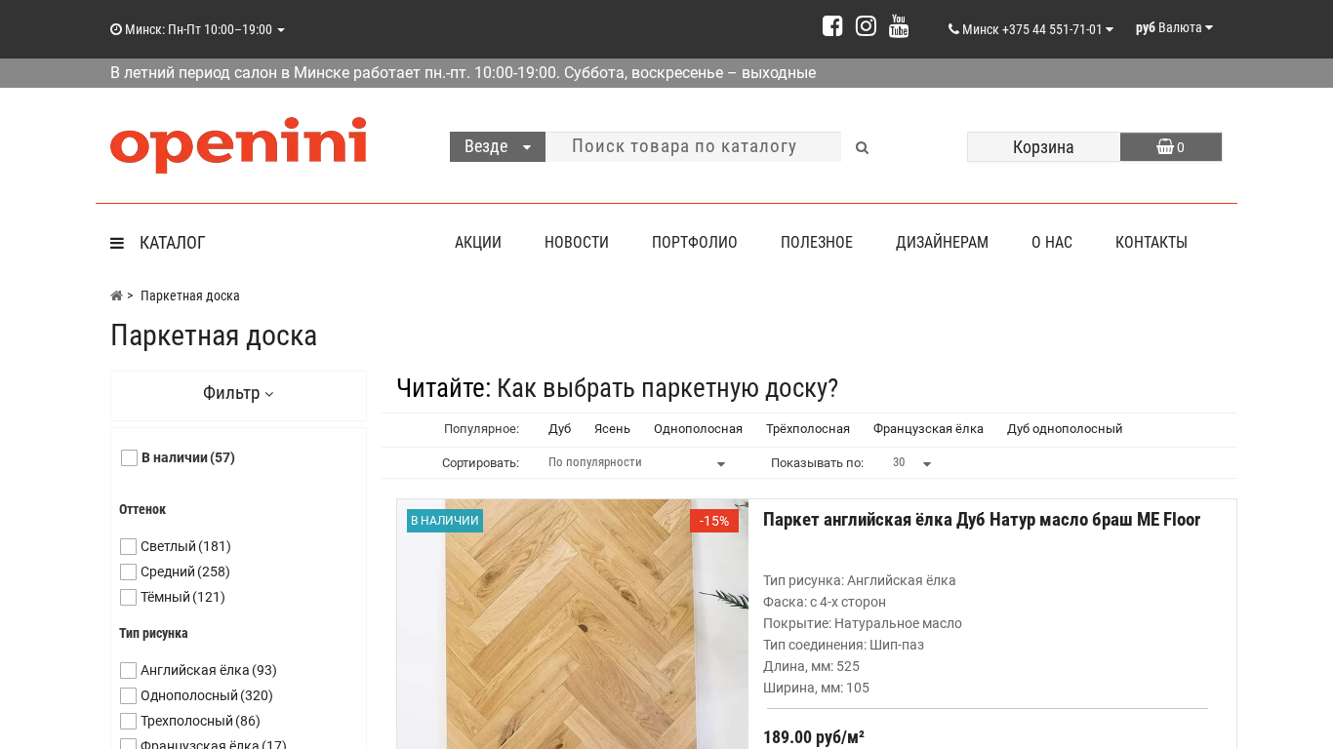The width and height of the screenshot is (1333, 749).
Task: Click the 'Тип рисунка' filter heading
Action: pos(153,633)
